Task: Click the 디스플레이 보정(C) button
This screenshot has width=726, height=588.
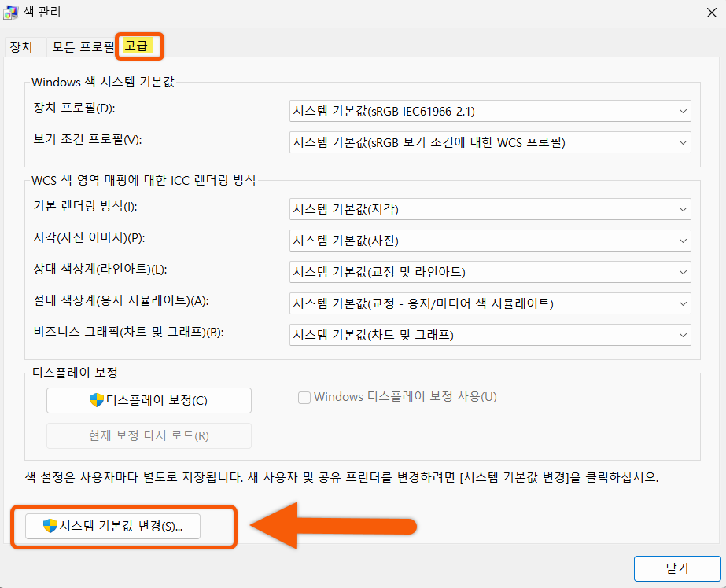Action: (x=149, y=400)
